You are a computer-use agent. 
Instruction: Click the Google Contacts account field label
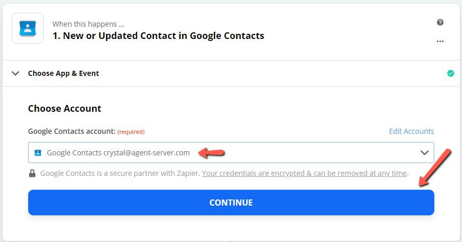click(x=72, y=131)
